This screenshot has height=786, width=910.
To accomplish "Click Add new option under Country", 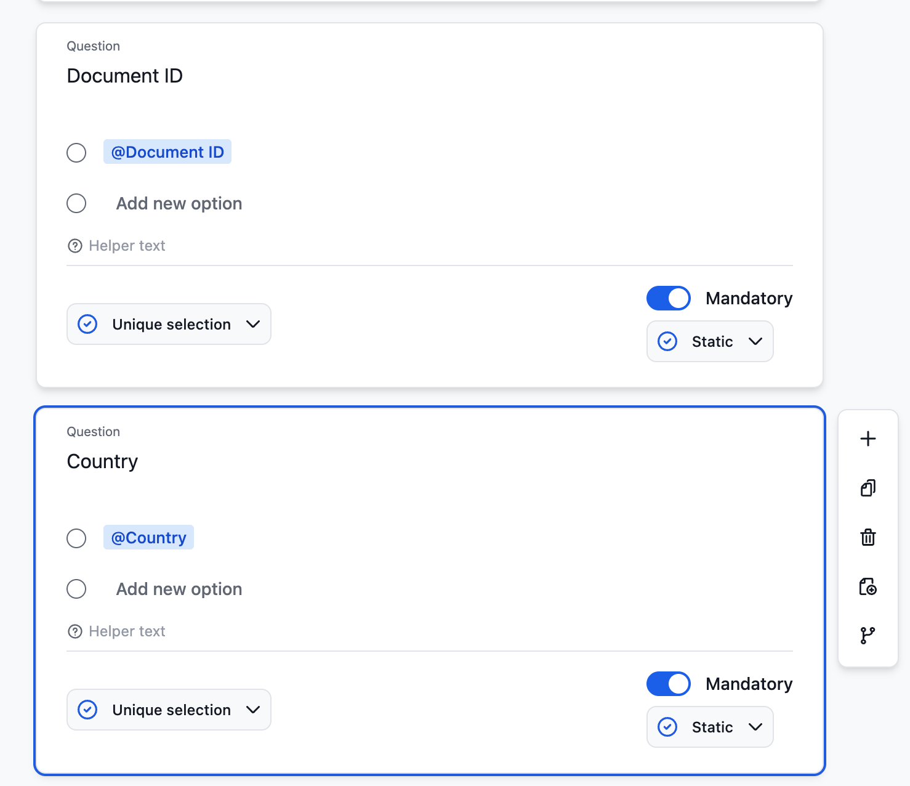I will tap(179, 589).
